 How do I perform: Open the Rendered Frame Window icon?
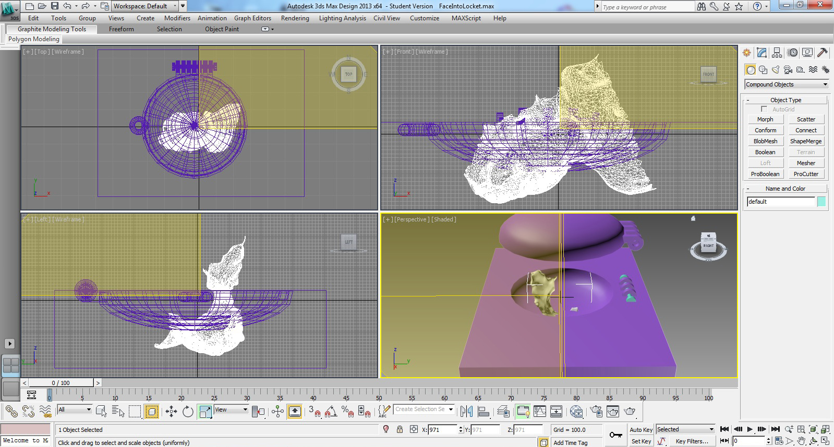[x=613, y=412]
